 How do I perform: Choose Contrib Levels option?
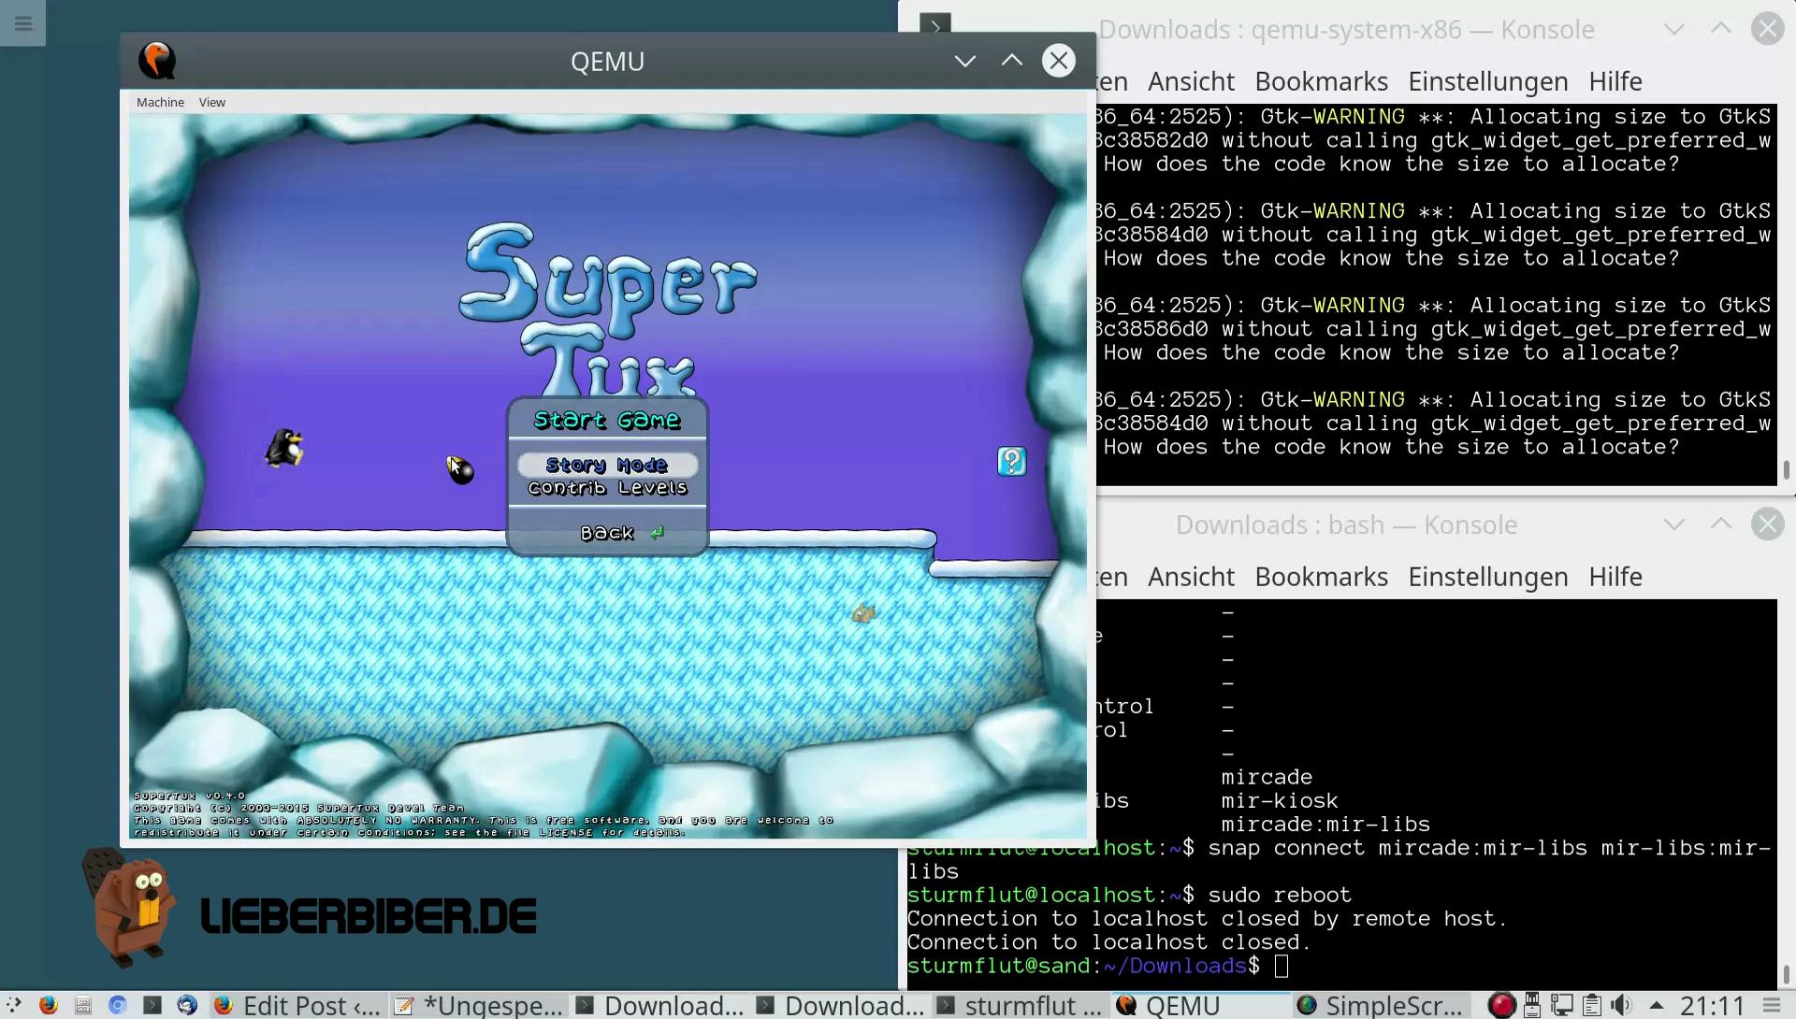[607, 488]
